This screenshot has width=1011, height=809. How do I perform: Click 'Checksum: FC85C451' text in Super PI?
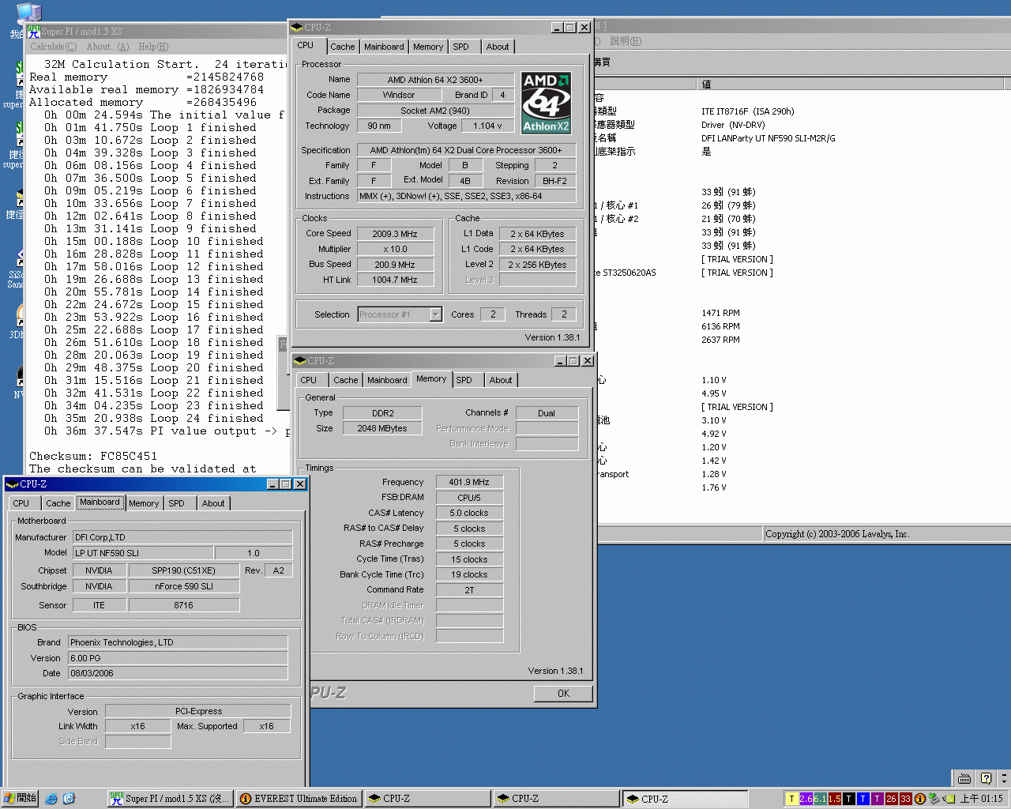(x=93, y=456)
